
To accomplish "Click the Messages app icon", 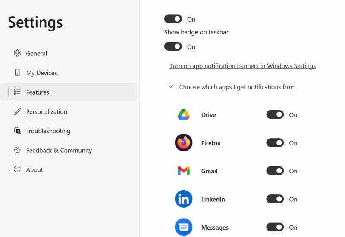I will (184, 227).
